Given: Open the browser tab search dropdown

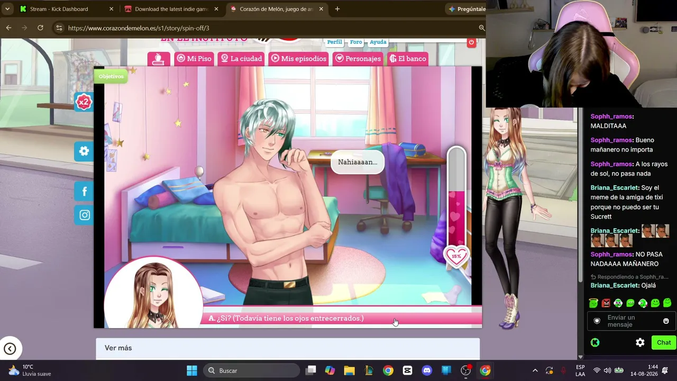Looking at the screenshot, I should tap(7, 9).
